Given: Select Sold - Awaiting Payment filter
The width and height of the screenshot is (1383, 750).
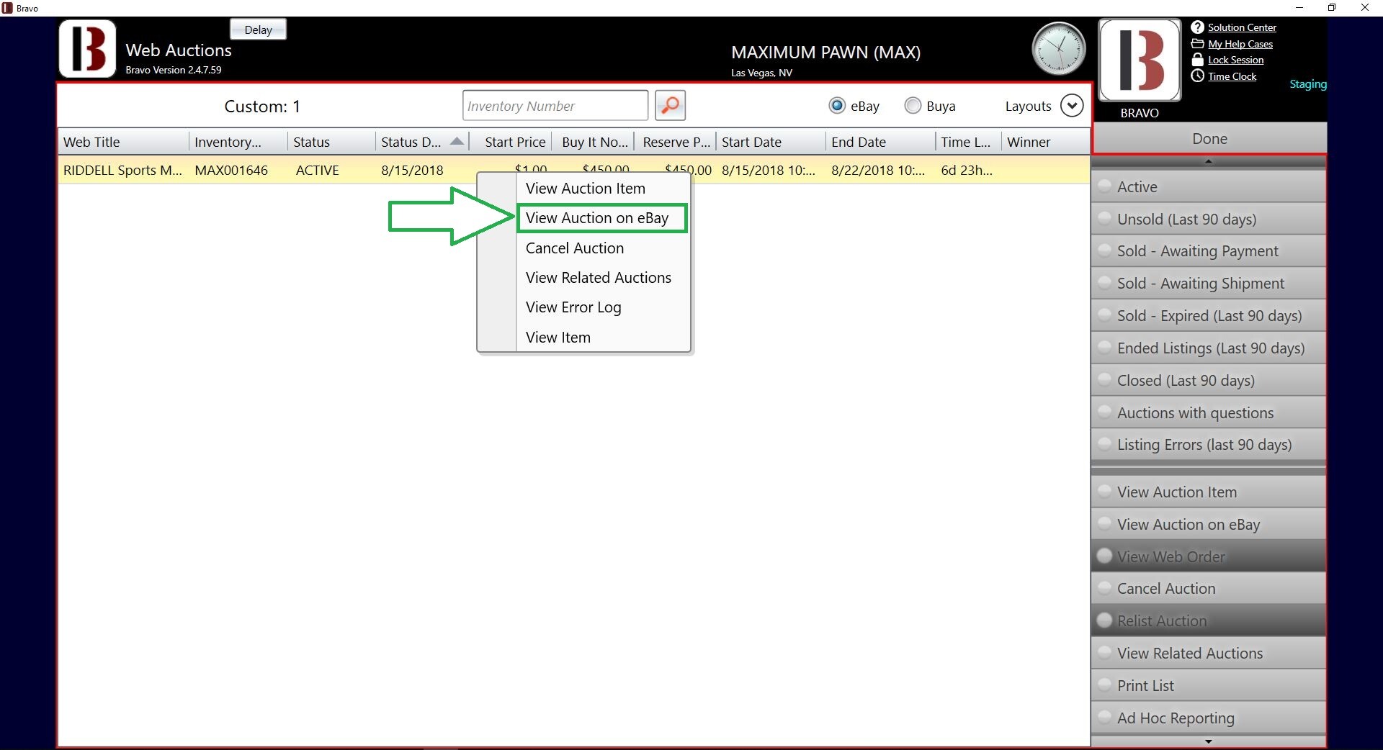Looking at the screenshot, I should click(1209, 251).
